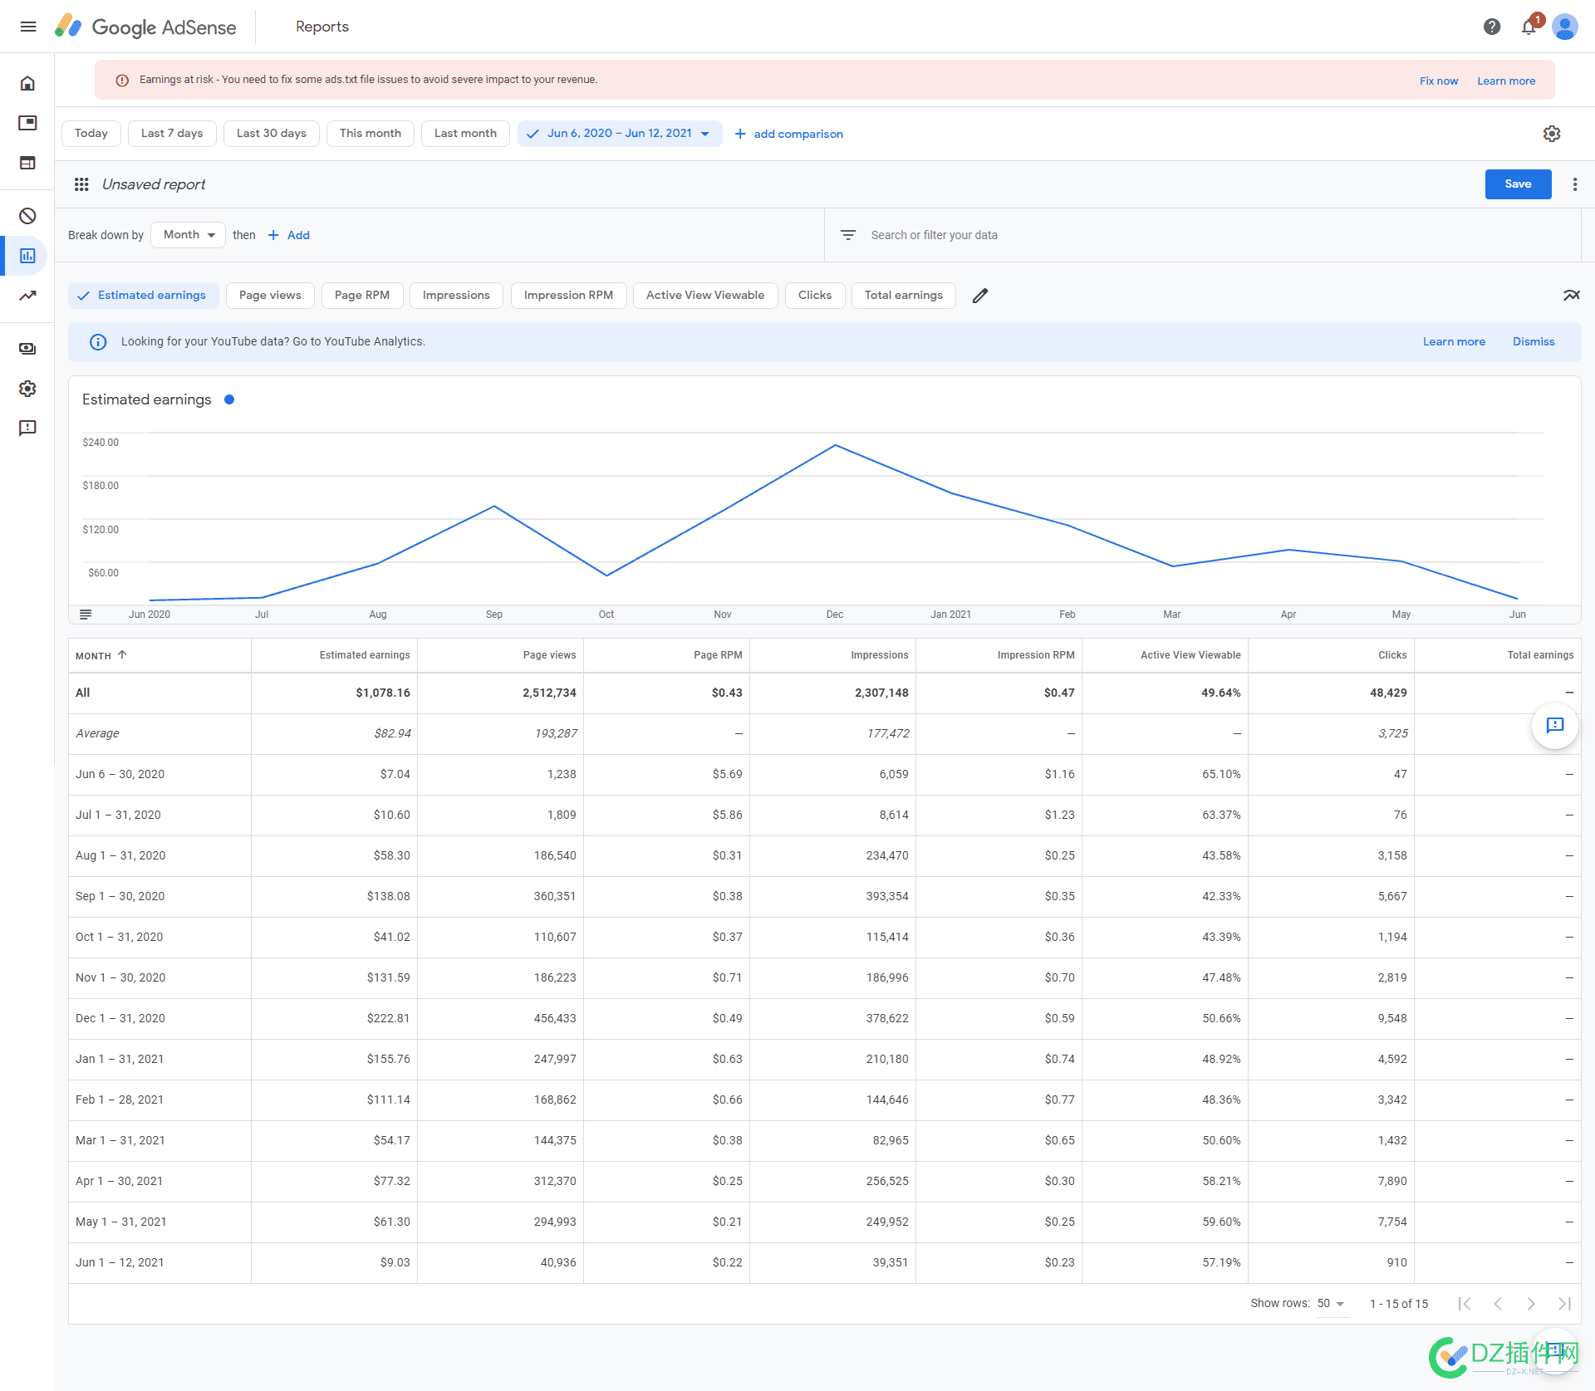This screenshot has height=1391, width=1595.
Task: Click Learn more in YouTube notice
Action: pyautogui.click(x=1454, y=342)
